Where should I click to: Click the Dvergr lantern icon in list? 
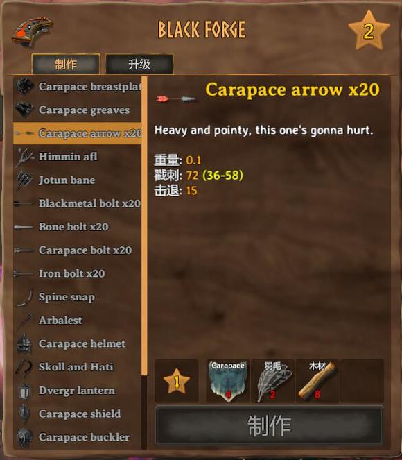coord(24,391)
